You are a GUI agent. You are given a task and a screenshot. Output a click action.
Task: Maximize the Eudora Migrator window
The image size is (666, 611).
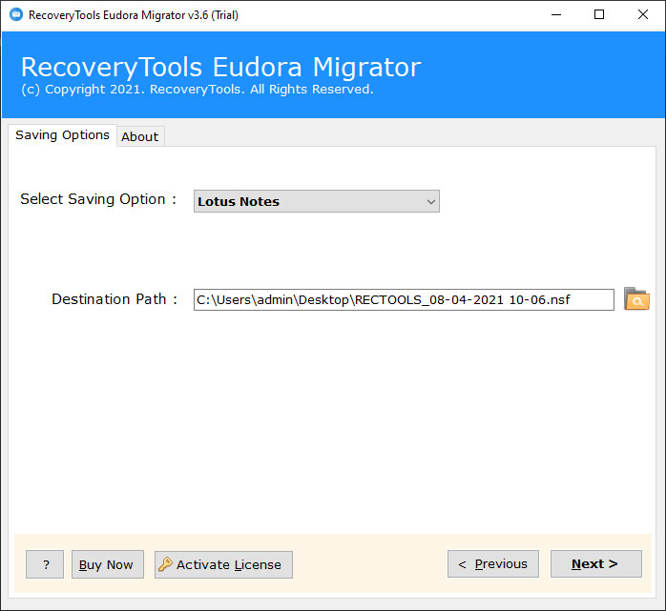(599, 15)
